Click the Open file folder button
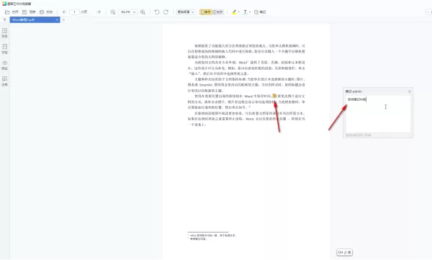The width and height of the screenshot is (432, 260). (x=12, y=12)
